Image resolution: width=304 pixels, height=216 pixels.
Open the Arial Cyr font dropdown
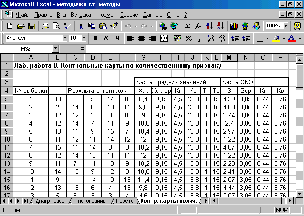65,38
